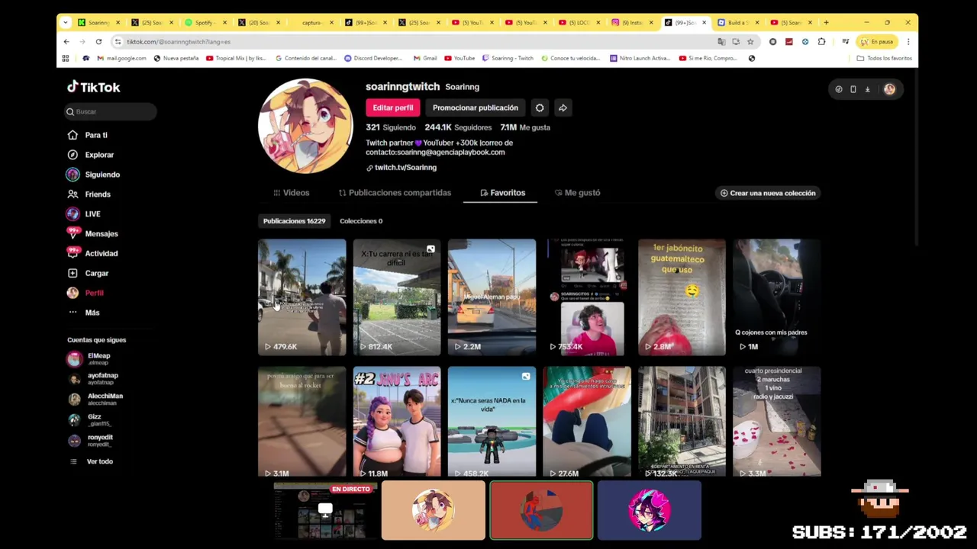The image size is (977, 549).
Task: Switch to the Videos tab
Action: click(291, 193)
